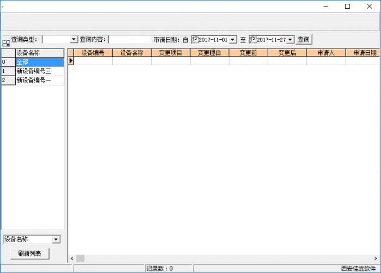The height and width of the screenshot is (273, 381).
Task: Focus the 查询内容 input field
Action: pyautogui.click(x=130, y=39)
